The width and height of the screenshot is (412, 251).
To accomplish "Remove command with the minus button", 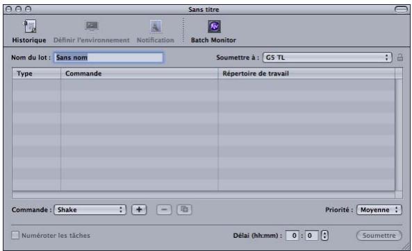I will click(164, 209).
